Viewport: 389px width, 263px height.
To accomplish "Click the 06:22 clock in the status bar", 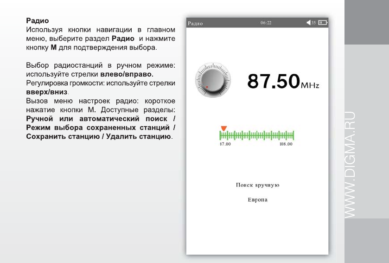I will [266, 23].
